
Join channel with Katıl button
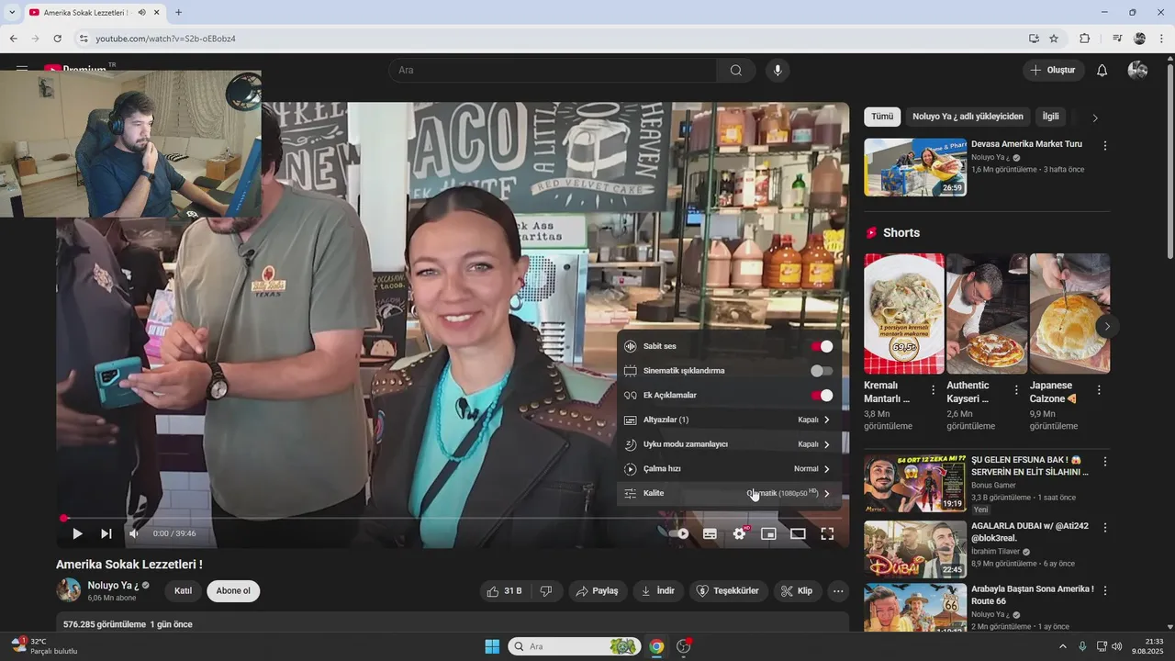pyautogui.click(x=184, y=591)
